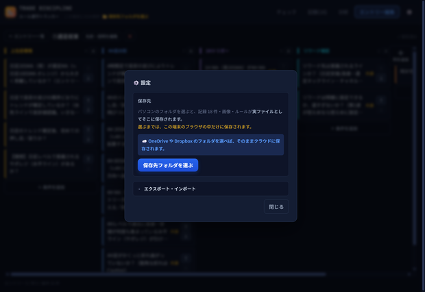Open settings via the header gear icon
425x292 pixels.
pos(409,12)
